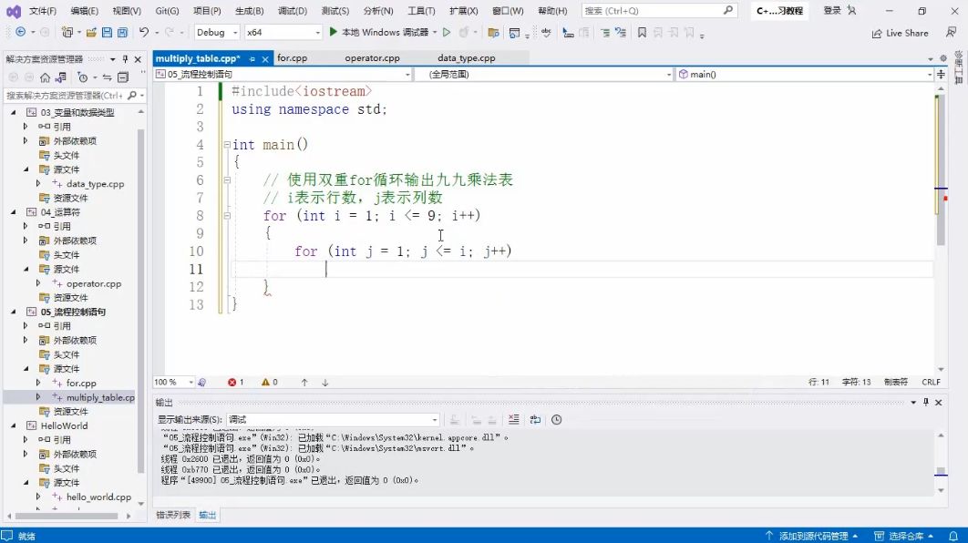Screen dimensions: 968x543
Task: Close the multiply_table.cpp tab
Action: (265, 59)
